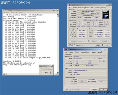The height and width of the screenshot is (95, 118).
Task: Switch to SPD tab in top CPU-Z
Action: [92, 8]
